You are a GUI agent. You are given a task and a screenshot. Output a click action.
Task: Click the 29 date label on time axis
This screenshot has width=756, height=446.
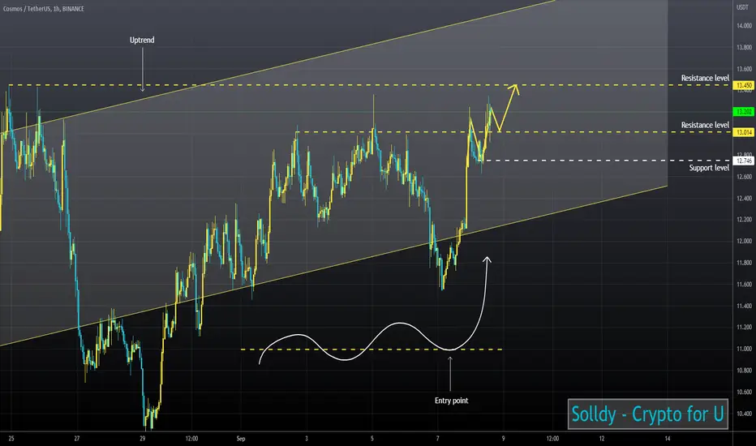[x=142, y=439]
